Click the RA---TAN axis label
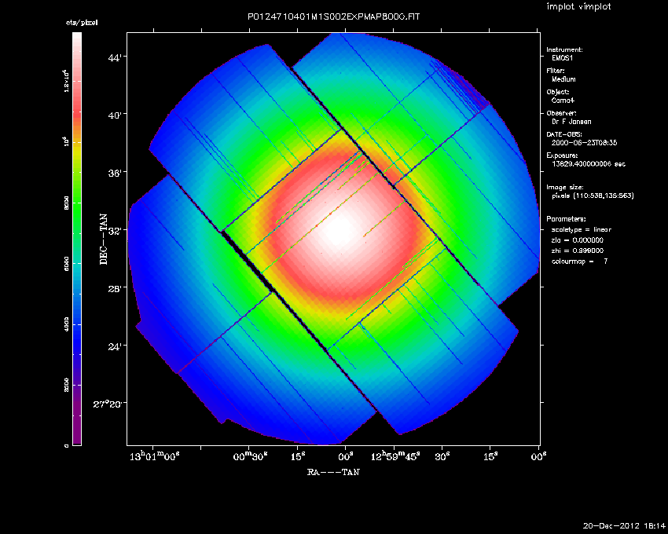 pos(333,473)
